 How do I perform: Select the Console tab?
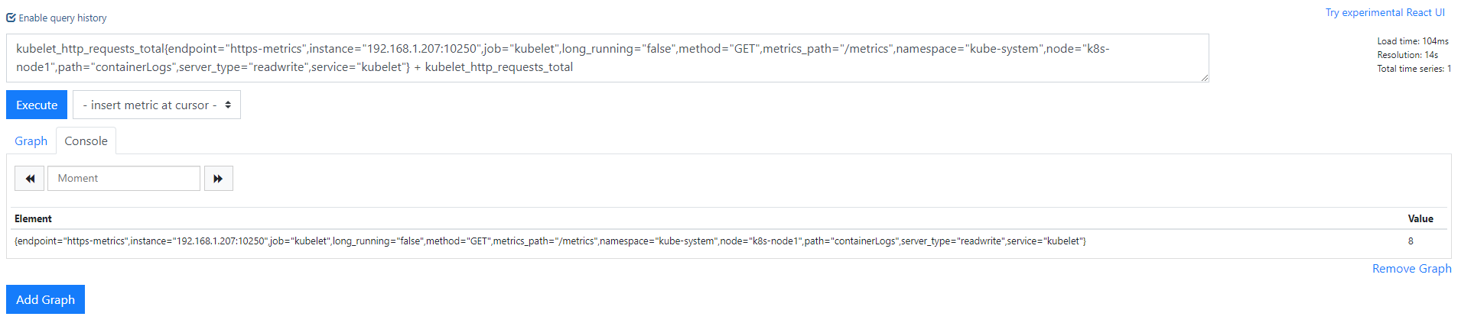[86, 141]
